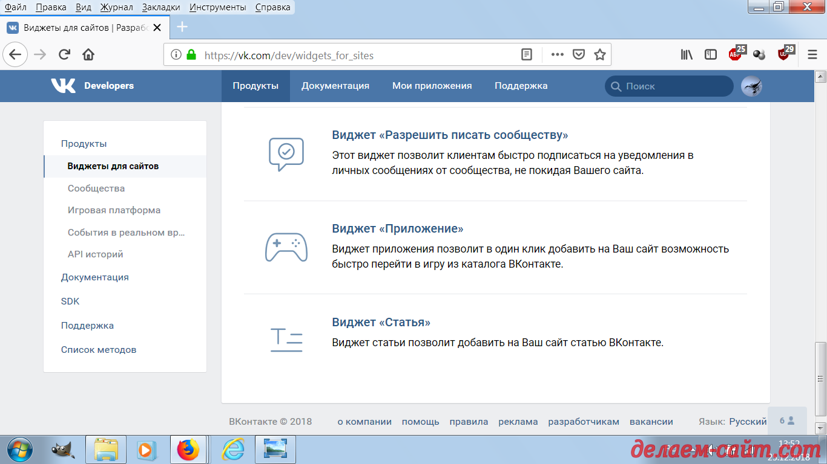
Task: Select Виджеты для сайтов sidebar item
Action: (125, 166)
